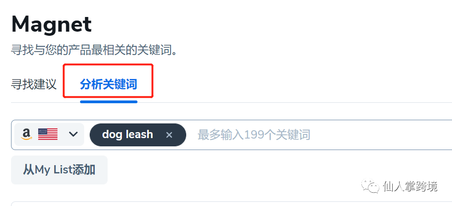Expand the marketplace chevron dropdown

73,134
